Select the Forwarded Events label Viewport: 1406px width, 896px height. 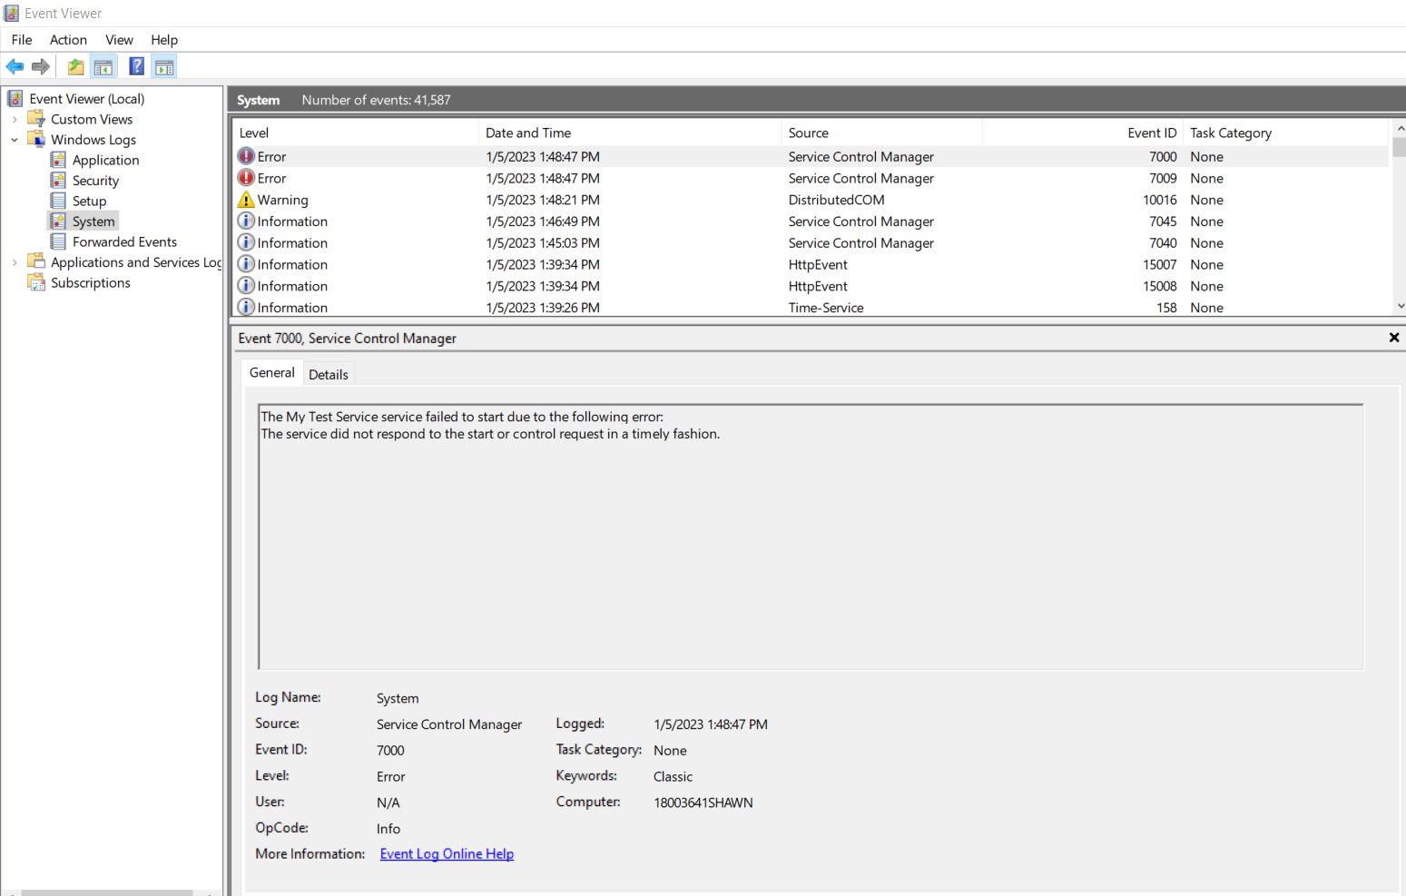click(124, 241)
